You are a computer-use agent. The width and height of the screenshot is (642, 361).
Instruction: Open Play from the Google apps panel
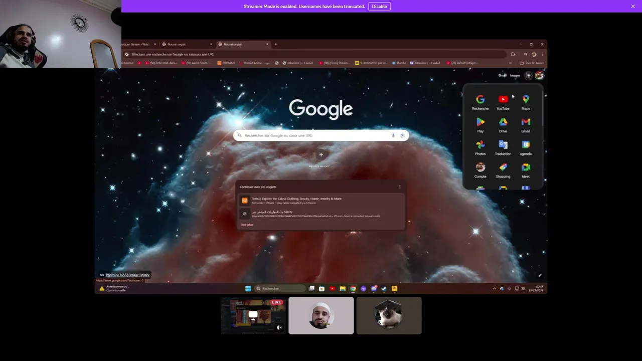[x=480, y=125]
